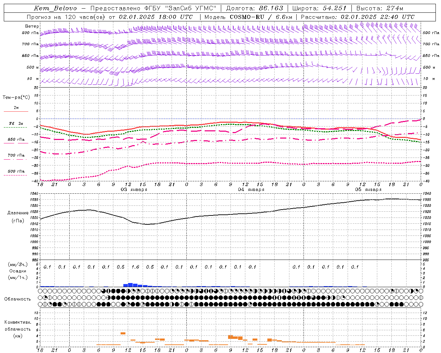441x353 pixels.
Task: Click the date label 03 января
Action: pyautogui.click(x=134, y=190)
